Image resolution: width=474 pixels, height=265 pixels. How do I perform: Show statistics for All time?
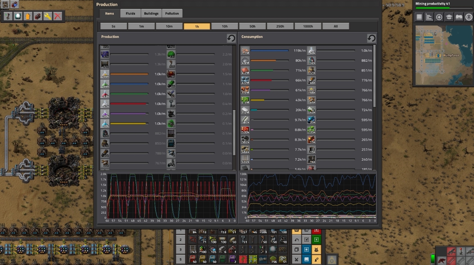[x=336, y=26]
